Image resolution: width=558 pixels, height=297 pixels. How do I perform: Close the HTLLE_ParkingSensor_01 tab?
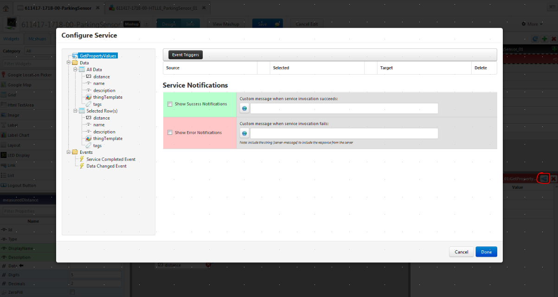click(203, 8)
